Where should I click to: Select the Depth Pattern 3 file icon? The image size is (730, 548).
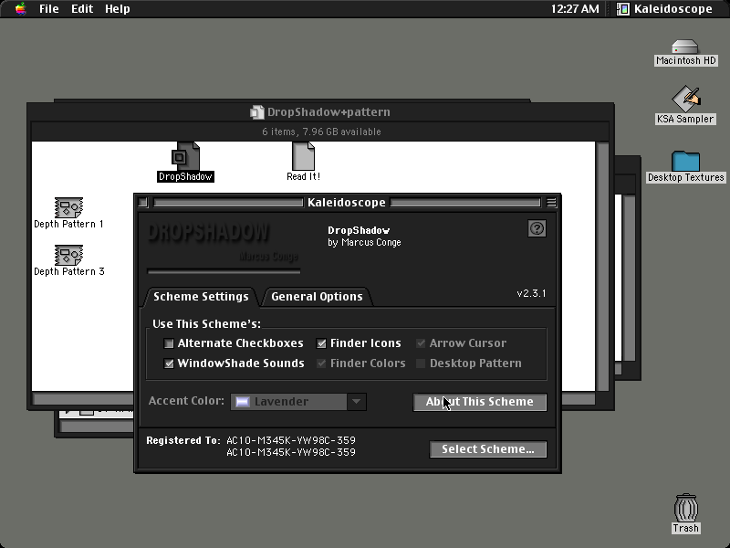pyautogui.click(x=69, y=260)
